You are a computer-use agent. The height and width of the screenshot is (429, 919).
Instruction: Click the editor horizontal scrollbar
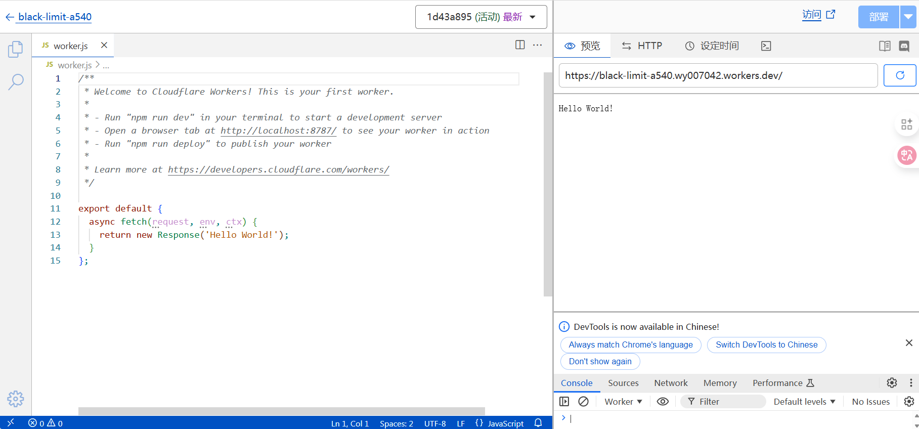click(x=282, y=411)
